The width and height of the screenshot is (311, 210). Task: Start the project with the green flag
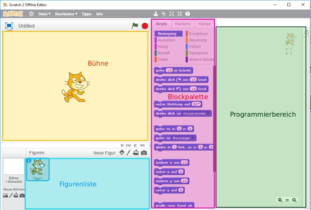point(135,25)
